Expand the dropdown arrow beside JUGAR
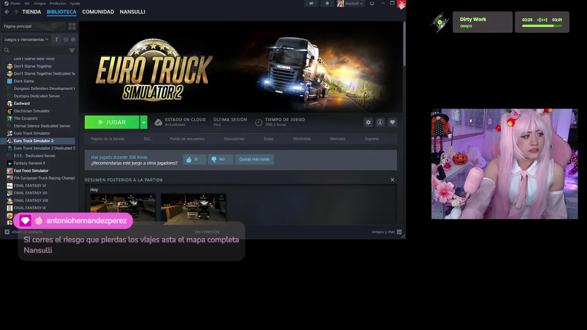This screenshot has width=587, height=330. click(144, 122)
